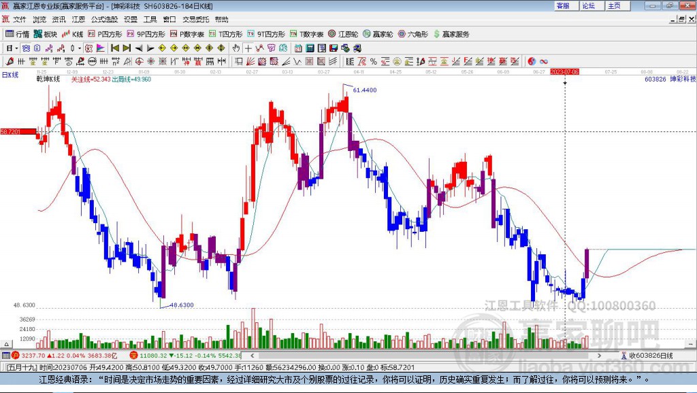The width and height of the screenshot is (697, 393).
Task: Open the P四方形 tool
Action: [x=105, y=34]
